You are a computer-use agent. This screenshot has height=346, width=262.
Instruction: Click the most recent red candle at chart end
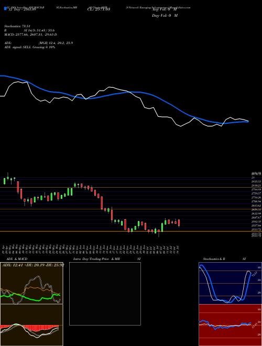179,223
